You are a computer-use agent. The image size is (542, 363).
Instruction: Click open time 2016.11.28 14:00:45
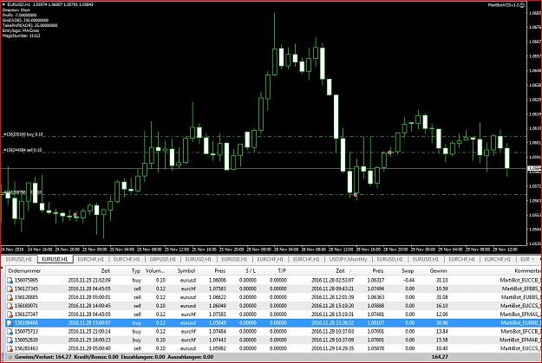(89, 306)
